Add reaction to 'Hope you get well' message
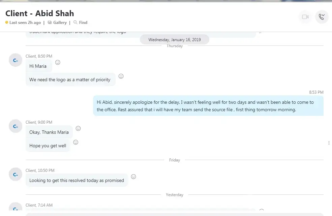 click(76, 142)
